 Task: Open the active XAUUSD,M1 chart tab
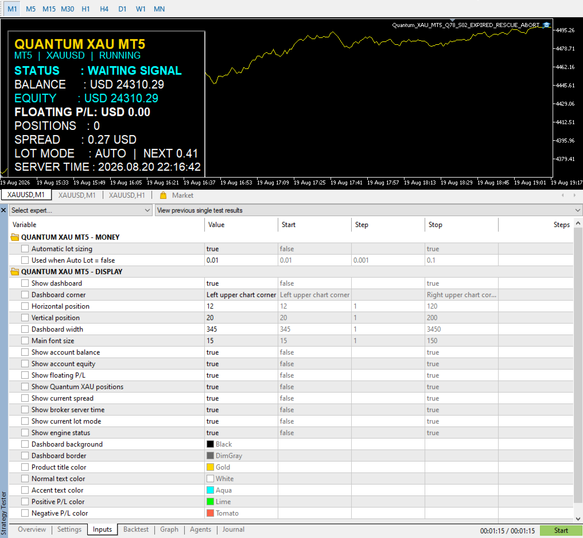[26, 195]
